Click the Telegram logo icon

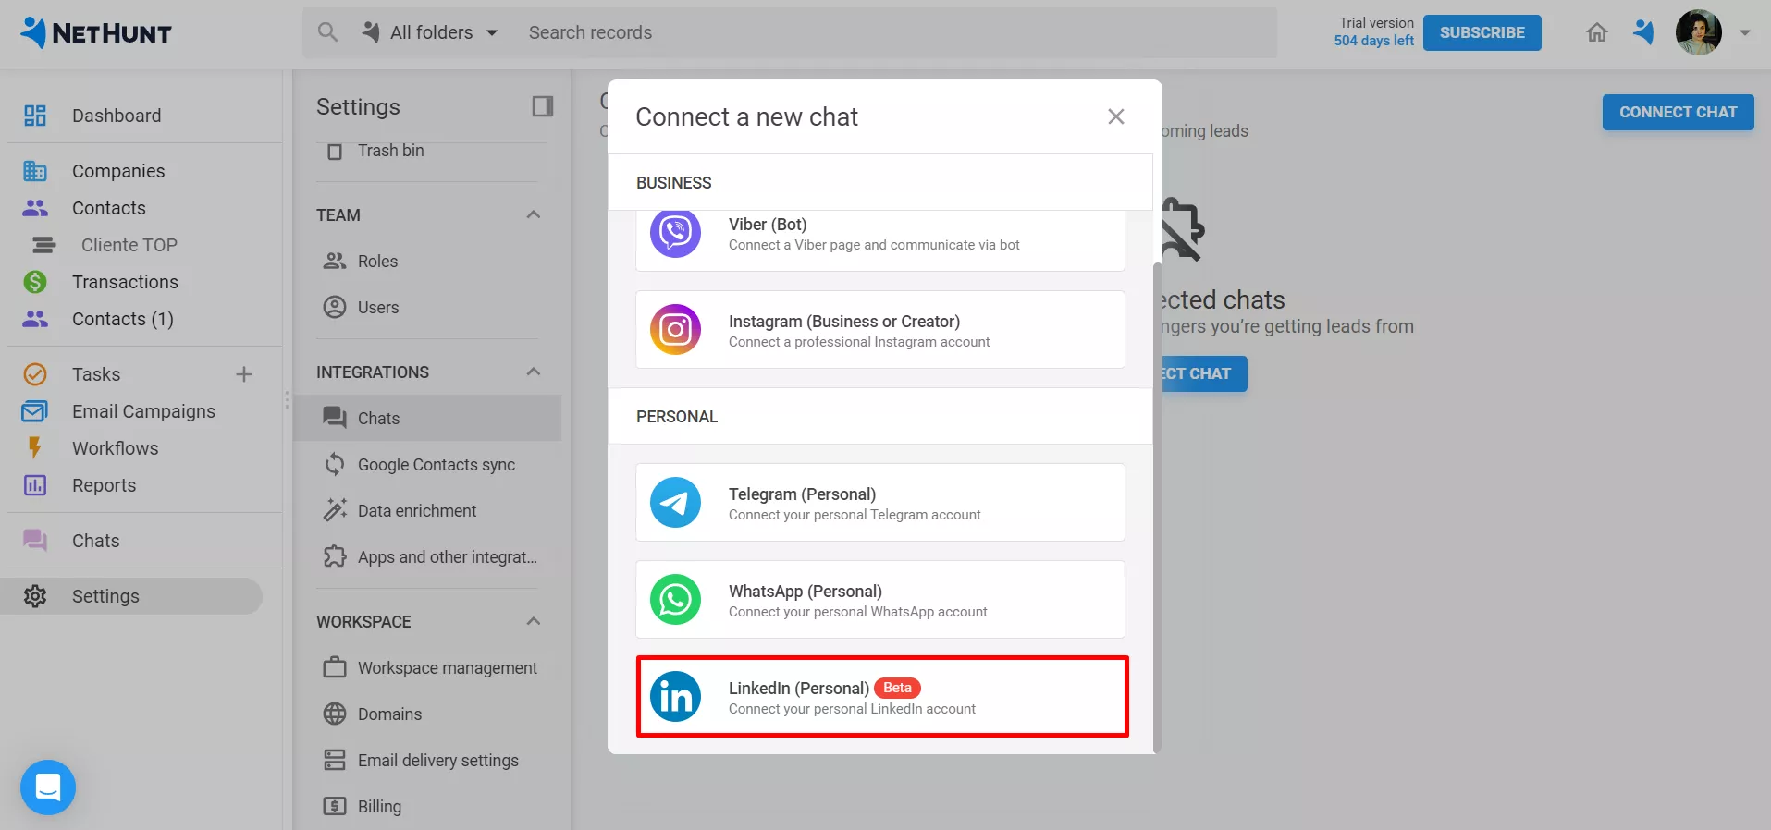675,502
